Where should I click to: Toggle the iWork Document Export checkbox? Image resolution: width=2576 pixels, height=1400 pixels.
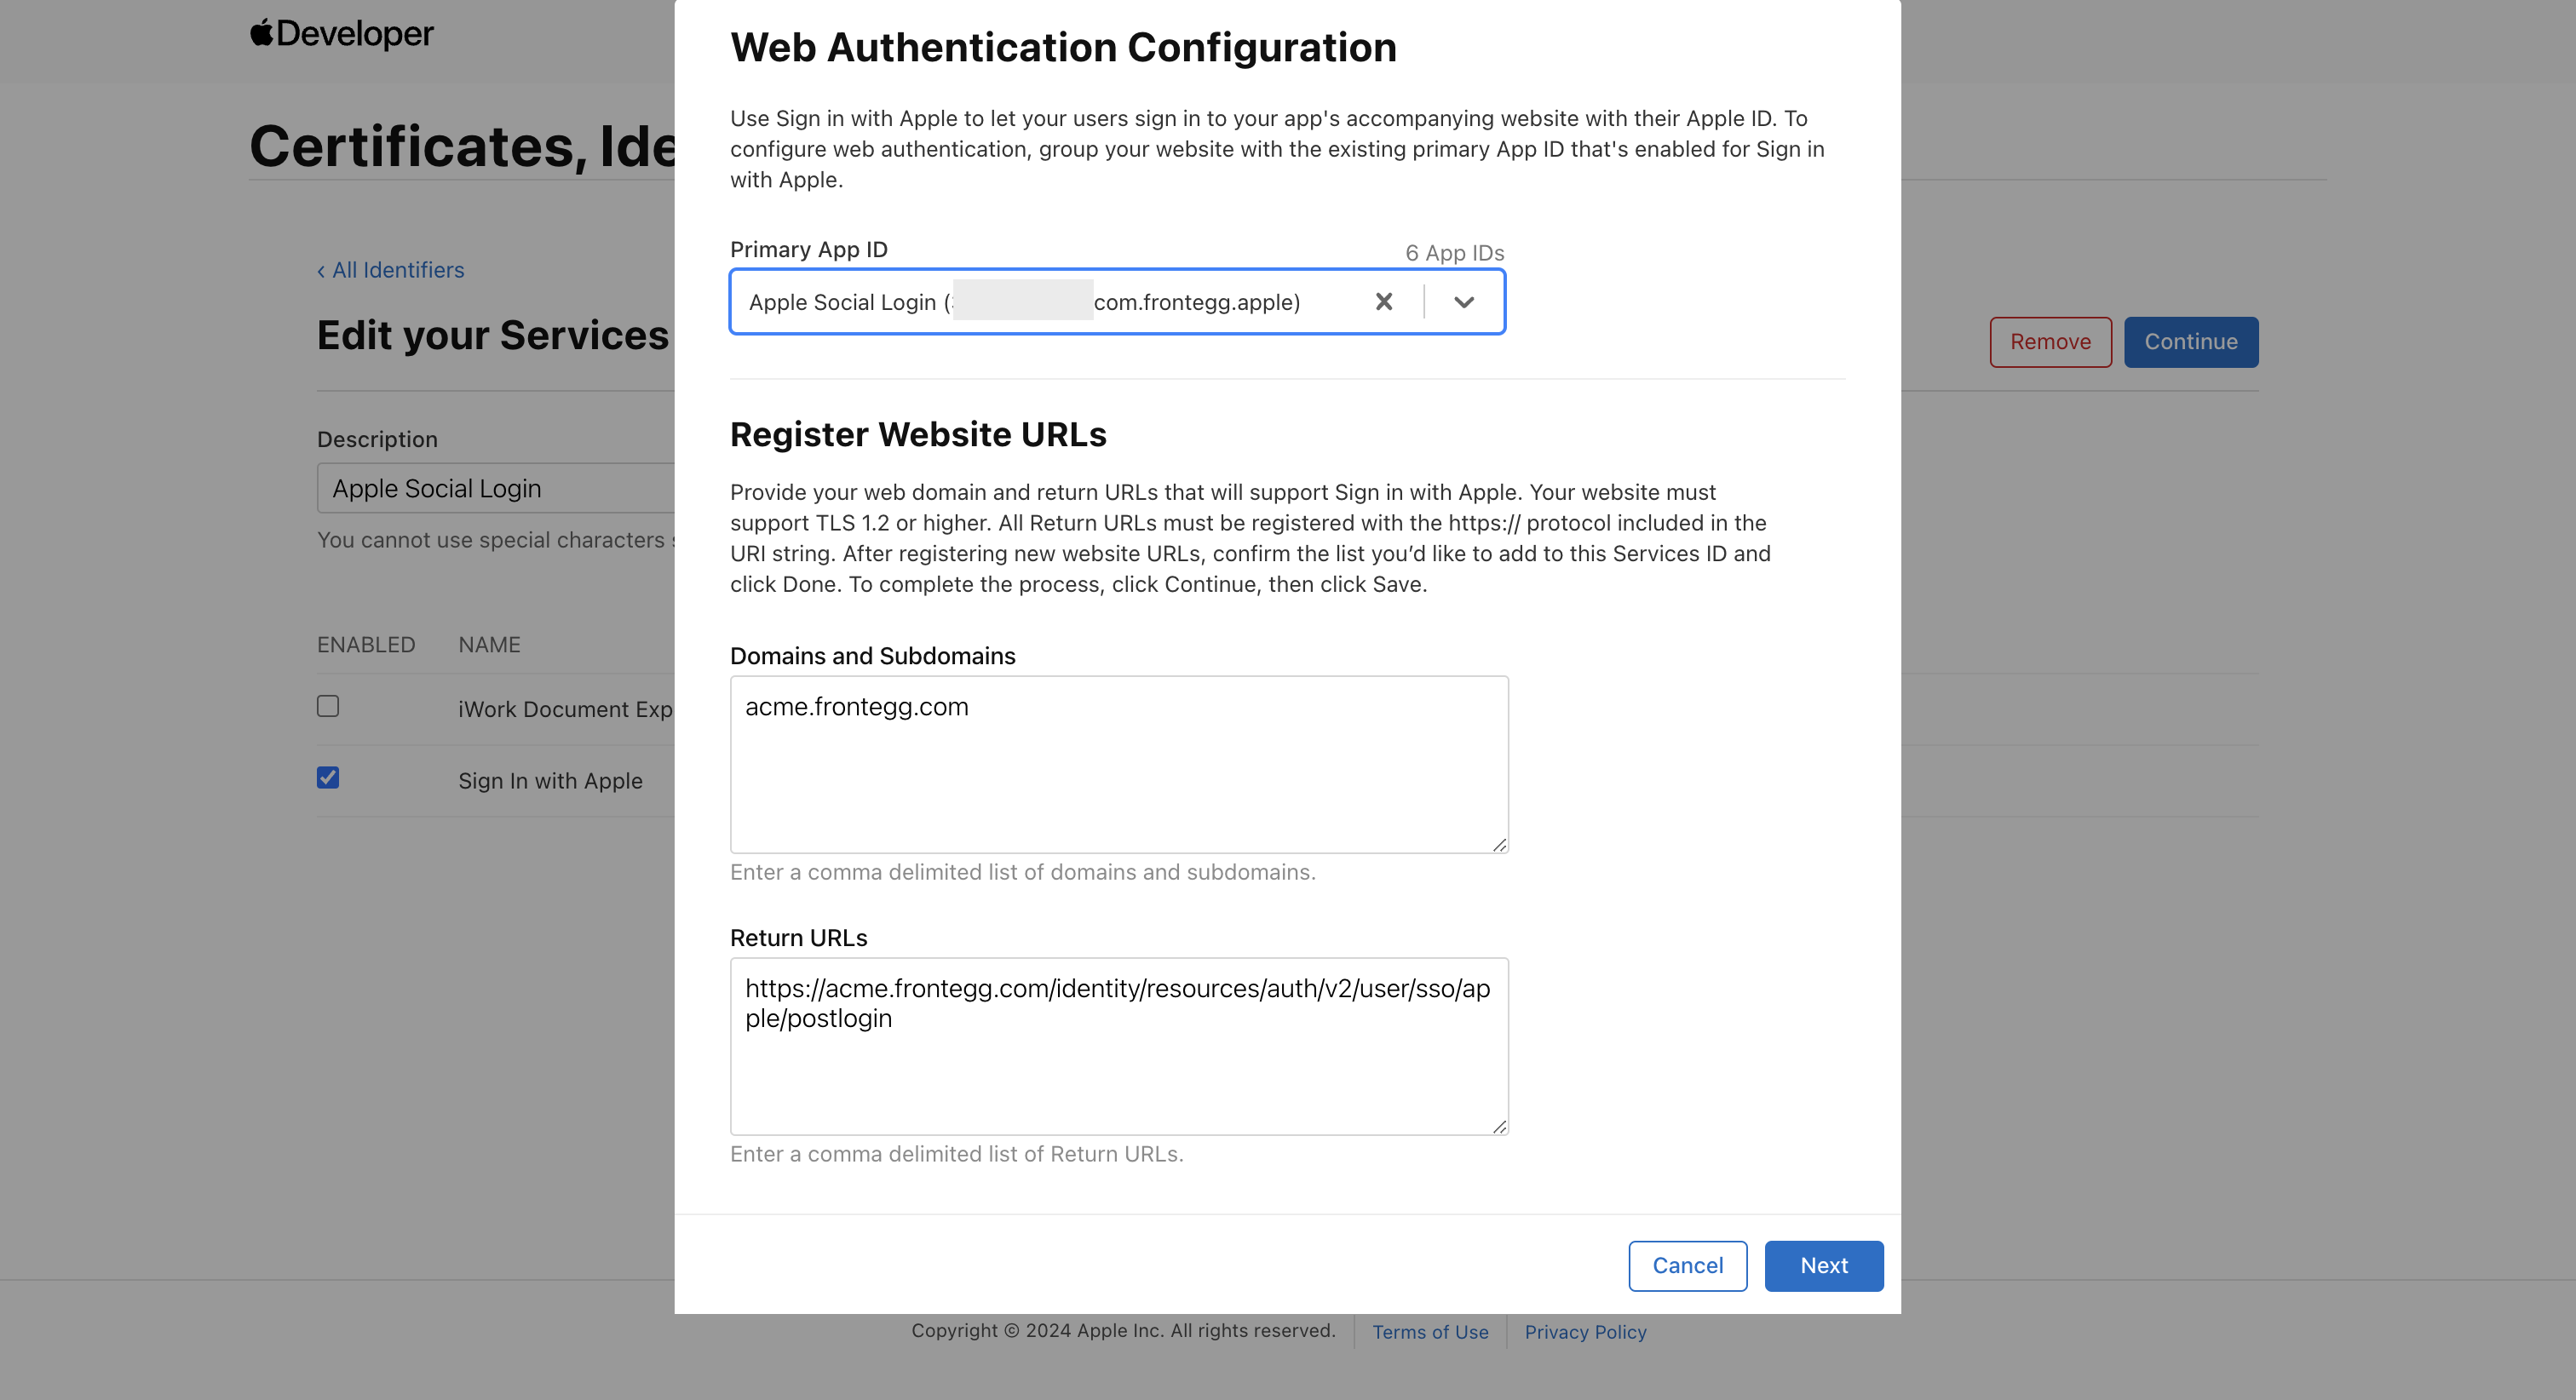click(328, 706)
